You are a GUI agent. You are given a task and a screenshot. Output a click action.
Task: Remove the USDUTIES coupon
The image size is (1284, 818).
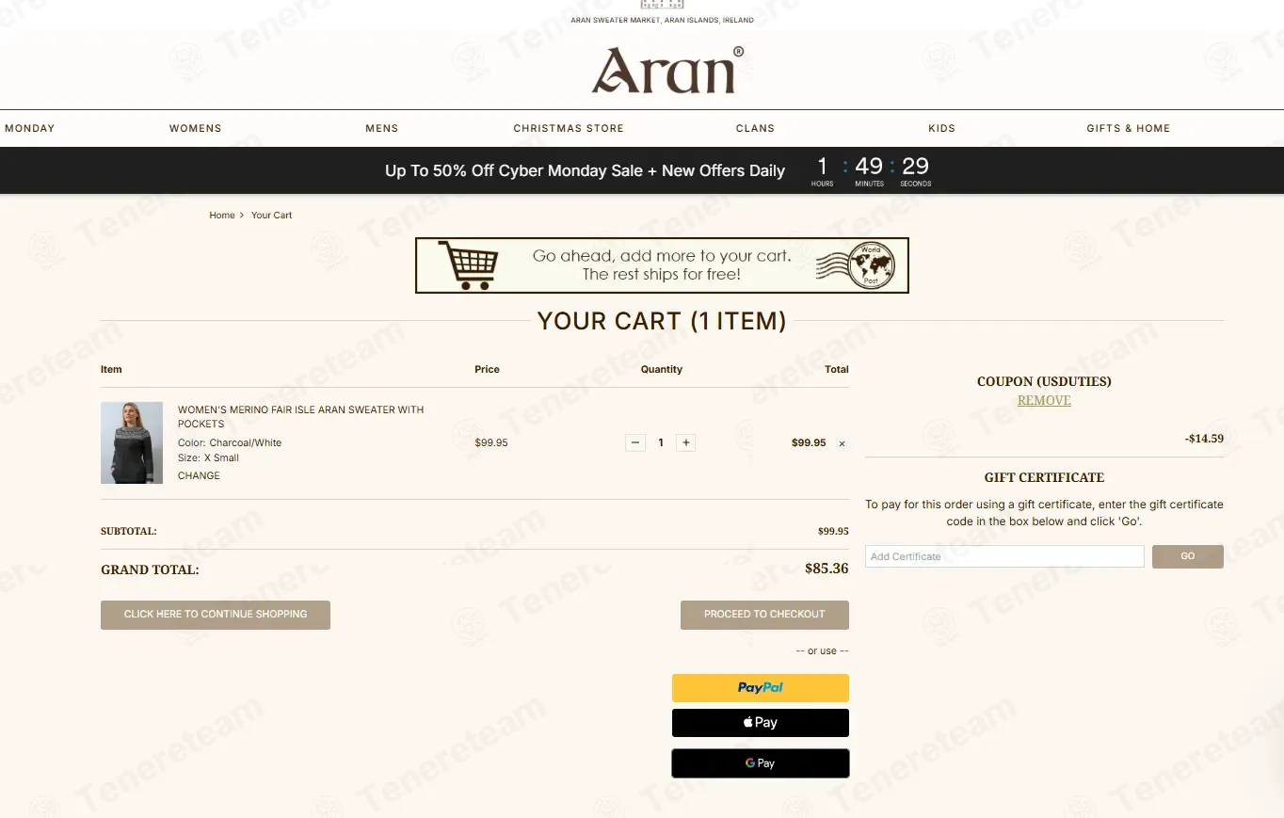tap(1044, 400)
